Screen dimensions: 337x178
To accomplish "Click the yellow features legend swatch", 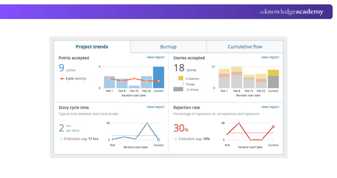I will [x=181, y=78].
